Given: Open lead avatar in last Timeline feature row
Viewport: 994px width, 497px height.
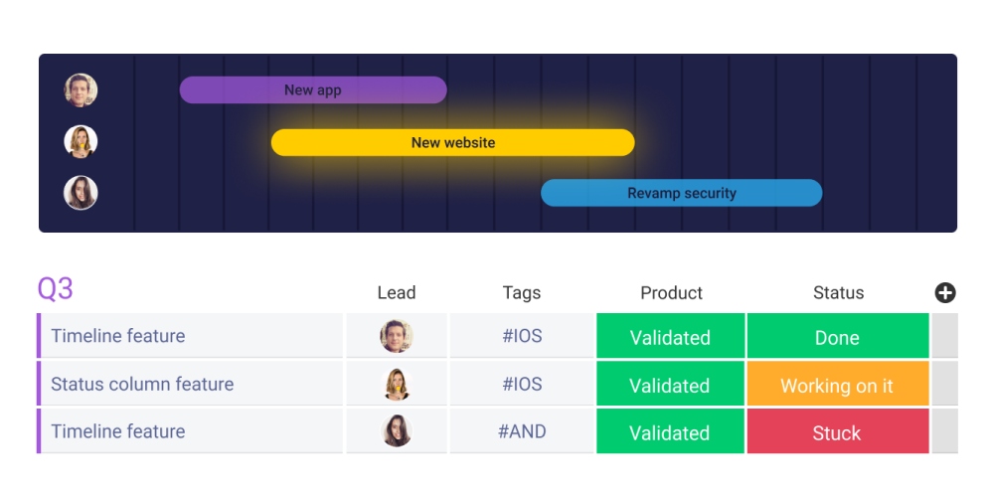Looking at the screenshot, I should pos(396,431).
